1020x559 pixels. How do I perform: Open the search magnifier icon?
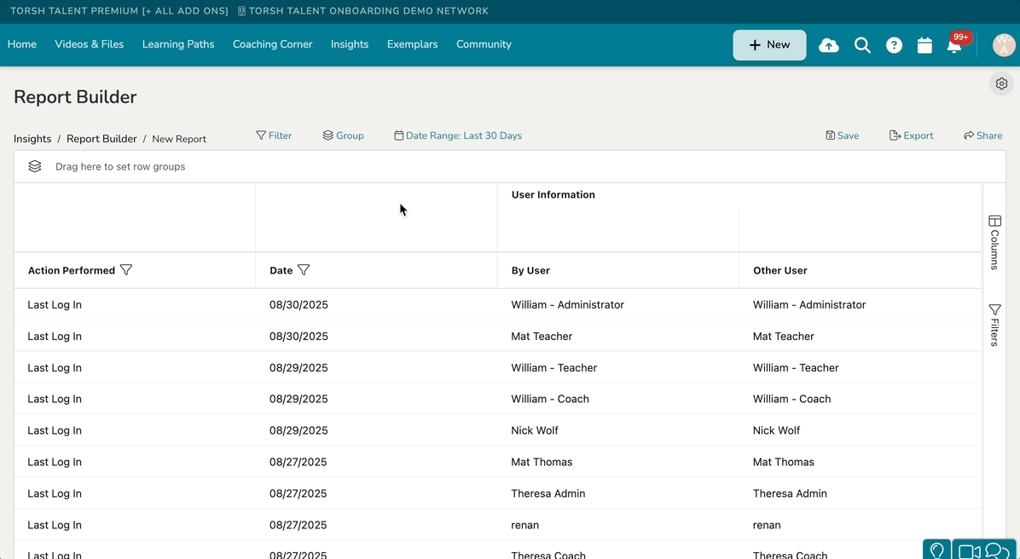pyautogui.click(x=862, y=45)
